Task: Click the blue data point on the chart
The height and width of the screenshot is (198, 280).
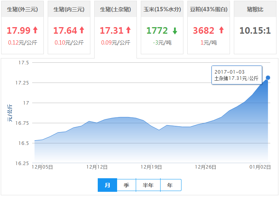Action: (268, 77)
